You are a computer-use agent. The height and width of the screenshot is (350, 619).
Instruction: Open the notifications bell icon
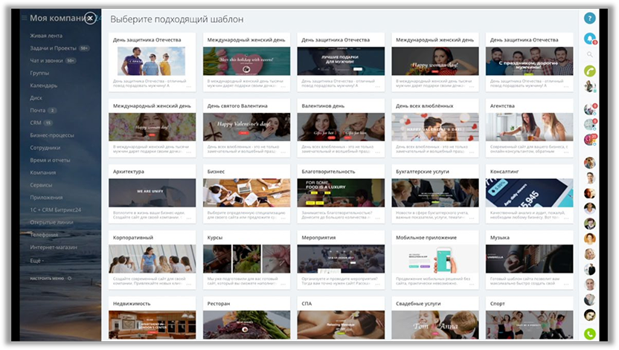(589, 39)
